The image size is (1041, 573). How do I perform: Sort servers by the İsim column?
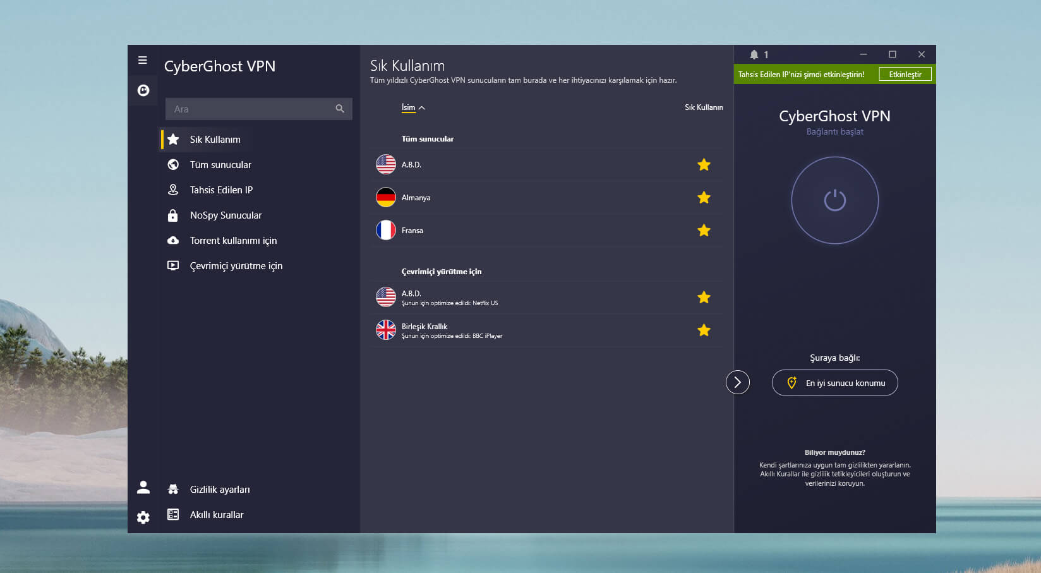pos(413,107)
